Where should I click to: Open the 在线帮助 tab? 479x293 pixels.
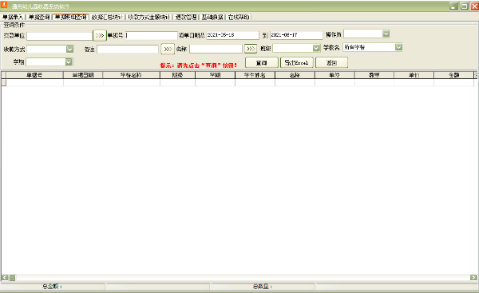239,17
